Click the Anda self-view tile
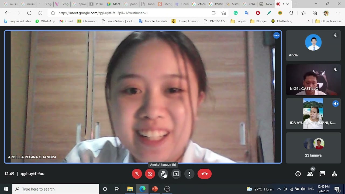345x194 pixels. click(313, 46)
